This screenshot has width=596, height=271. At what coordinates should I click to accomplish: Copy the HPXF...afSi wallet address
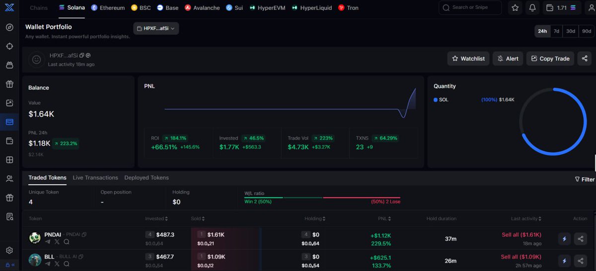pyautogui.click(x=81, y=56)
